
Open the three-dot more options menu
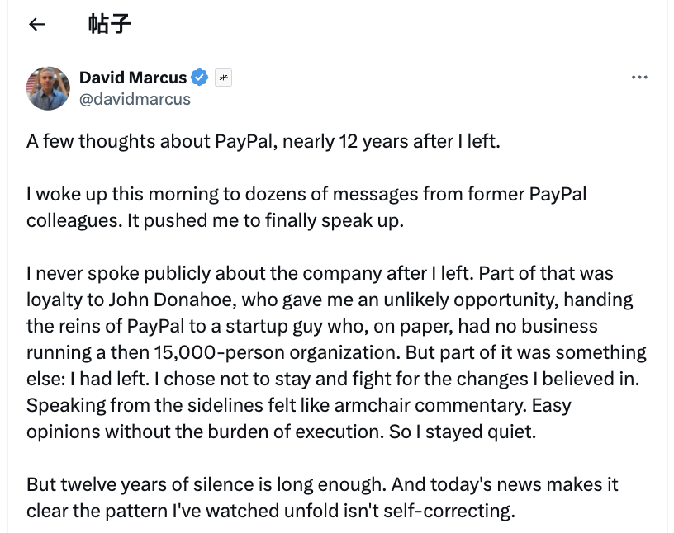click(638, 78)
